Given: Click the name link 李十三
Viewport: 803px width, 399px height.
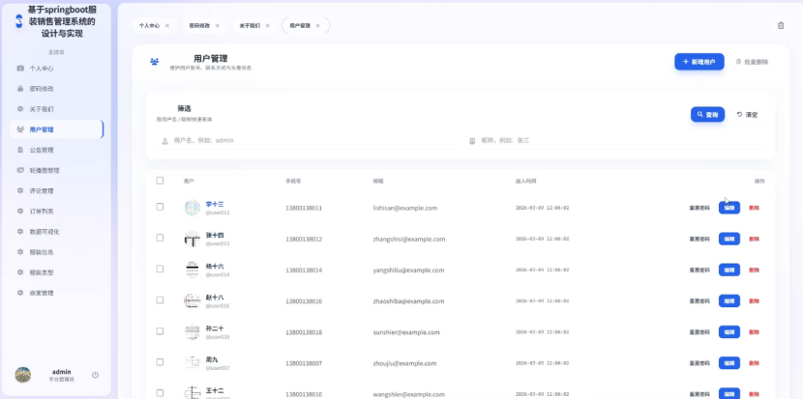Looking at the screenshot, I should 215,204.
